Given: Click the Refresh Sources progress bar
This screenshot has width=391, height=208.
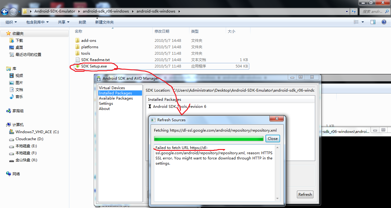Looking at the screenshot, I should [x=209, y=139].
